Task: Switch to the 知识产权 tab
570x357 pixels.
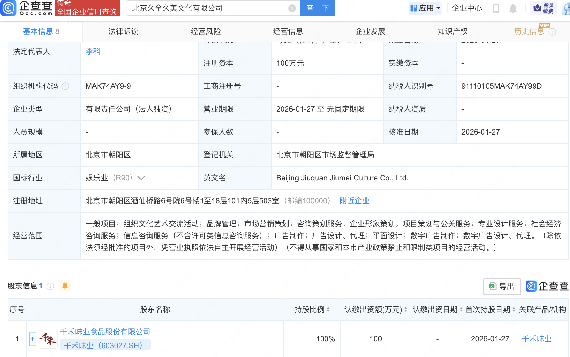Action: click(x=452, y=31)
